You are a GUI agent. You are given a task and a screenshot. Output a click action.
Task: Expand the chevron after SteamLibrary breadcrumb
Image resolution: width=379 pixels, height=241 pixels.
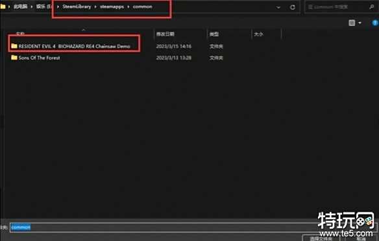point(95,6)
